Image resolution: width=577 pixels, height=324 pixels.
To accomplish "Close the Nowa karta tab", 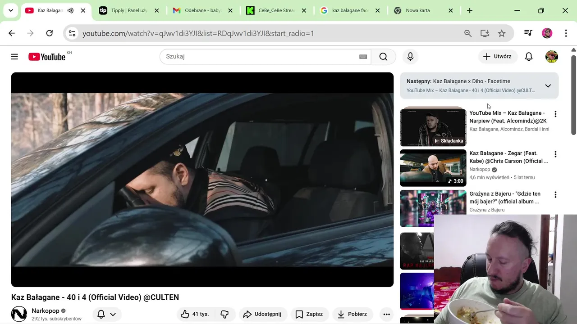I will click(x=450, y=10).
